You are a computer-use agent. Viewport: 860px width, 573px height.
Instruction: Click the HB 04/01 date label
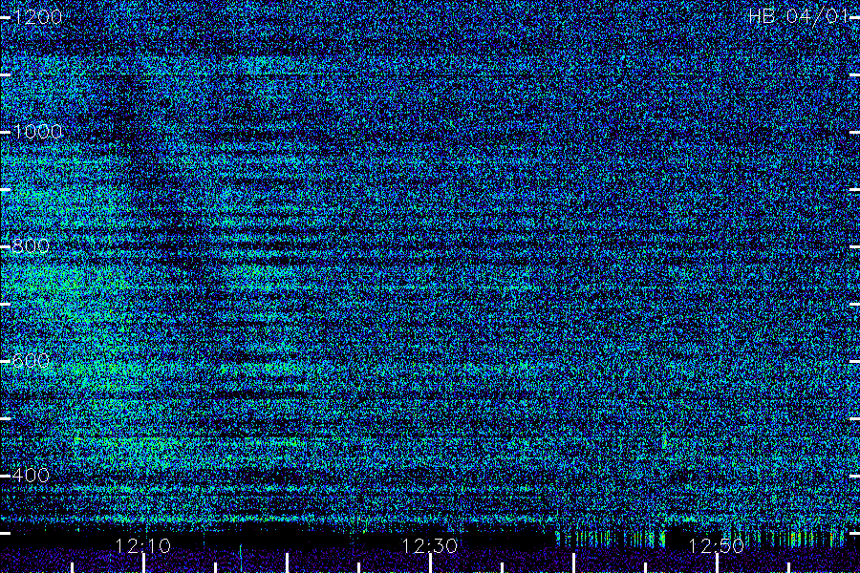point(799,16)
